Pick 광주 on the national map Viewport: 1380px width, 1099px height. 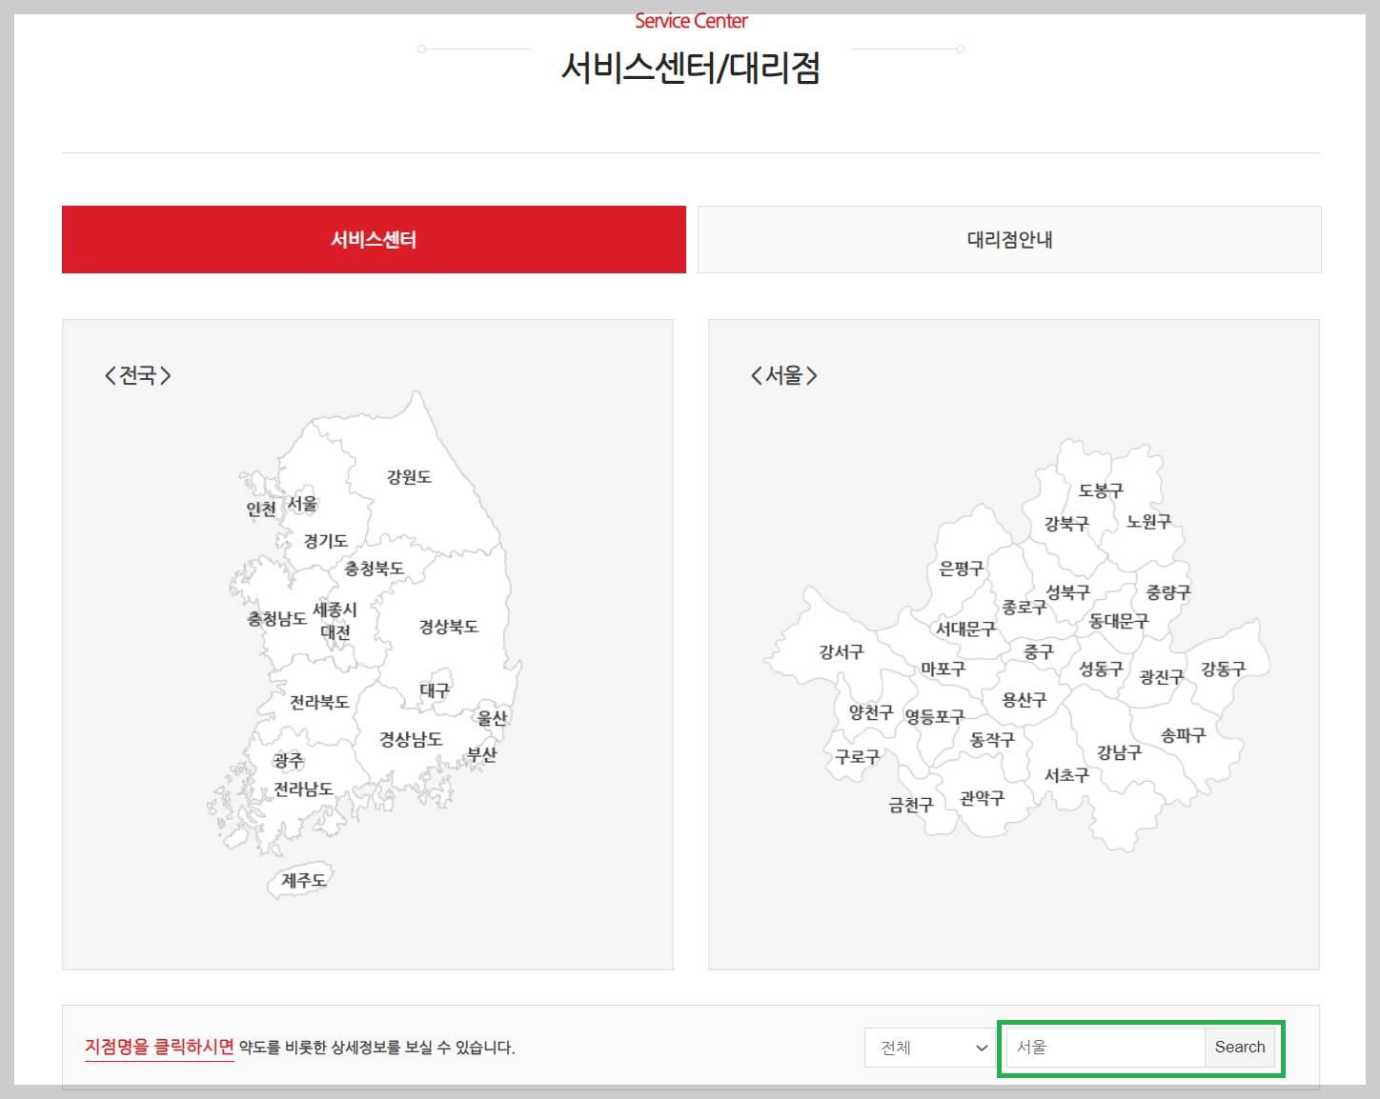289,761
